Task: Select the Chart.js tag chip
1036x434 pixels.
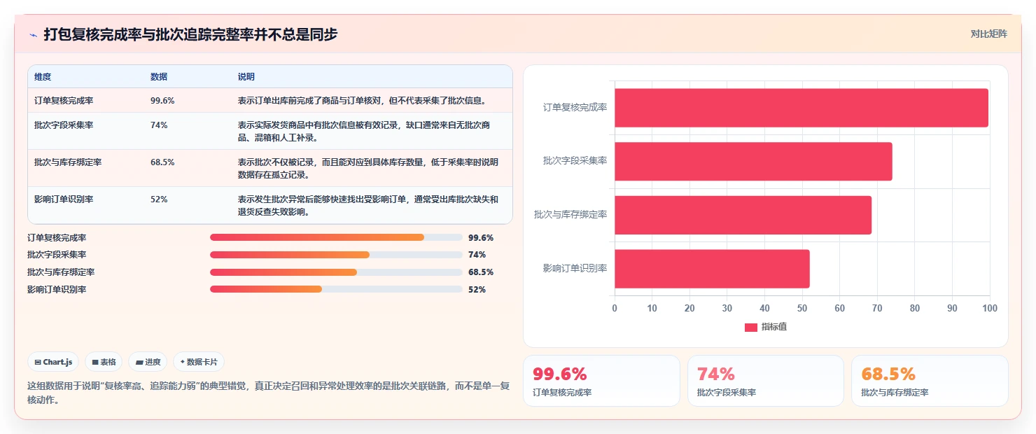Action: [x=53, y=362]
